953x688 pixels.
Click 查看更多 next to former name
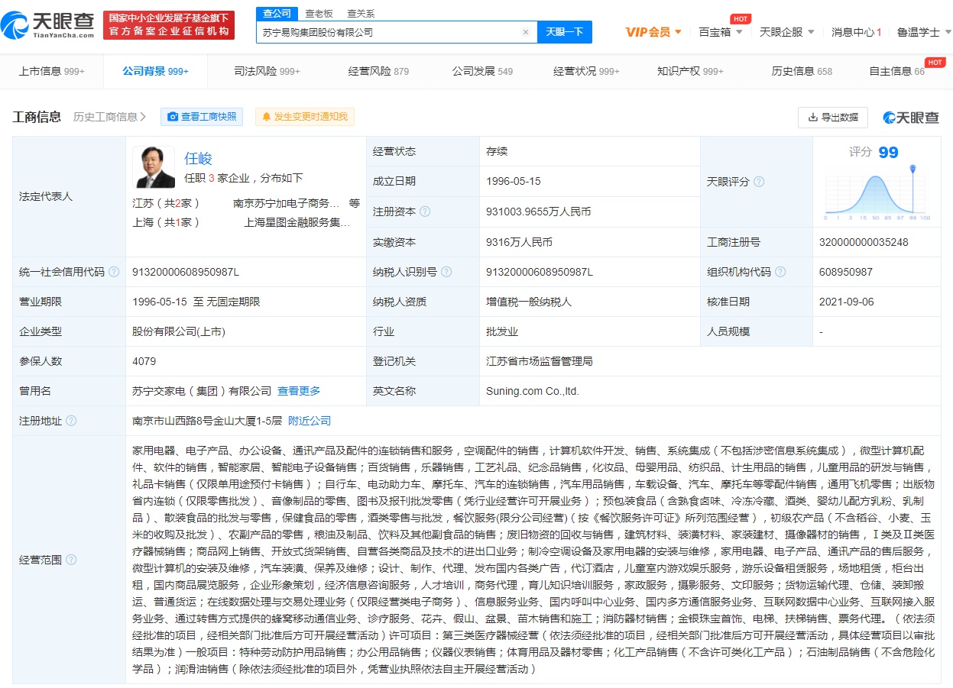299,391
